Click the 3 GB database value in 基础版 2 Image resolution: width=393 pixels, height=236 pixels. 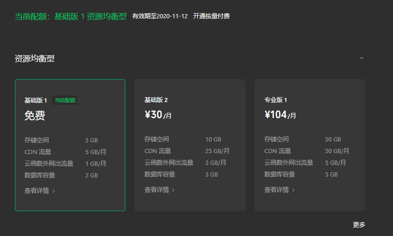point(212,175)
